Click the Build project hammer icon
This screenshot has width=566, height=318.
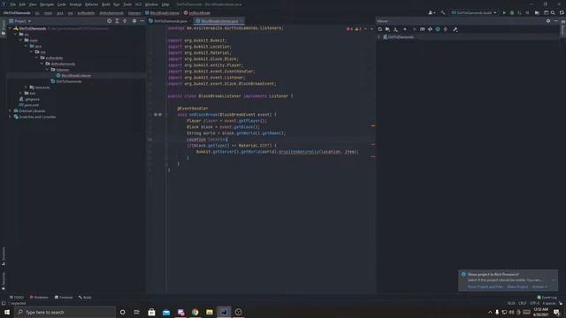(x=443, y=12)
